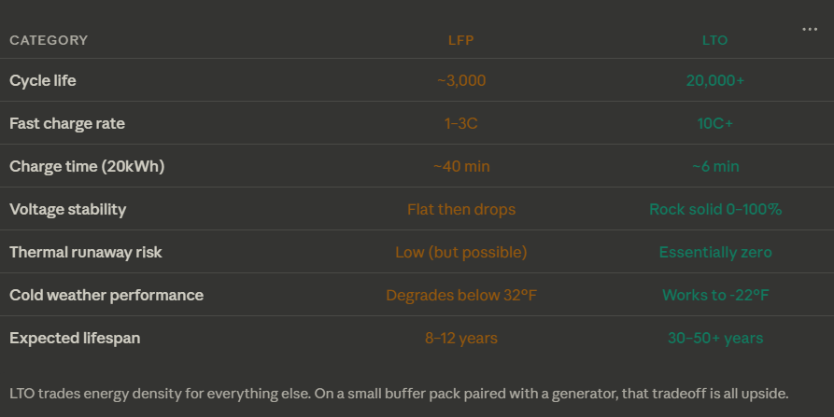
Task: Click the 30-50+ years lifespan cell
Action: (x=714, y=338)
